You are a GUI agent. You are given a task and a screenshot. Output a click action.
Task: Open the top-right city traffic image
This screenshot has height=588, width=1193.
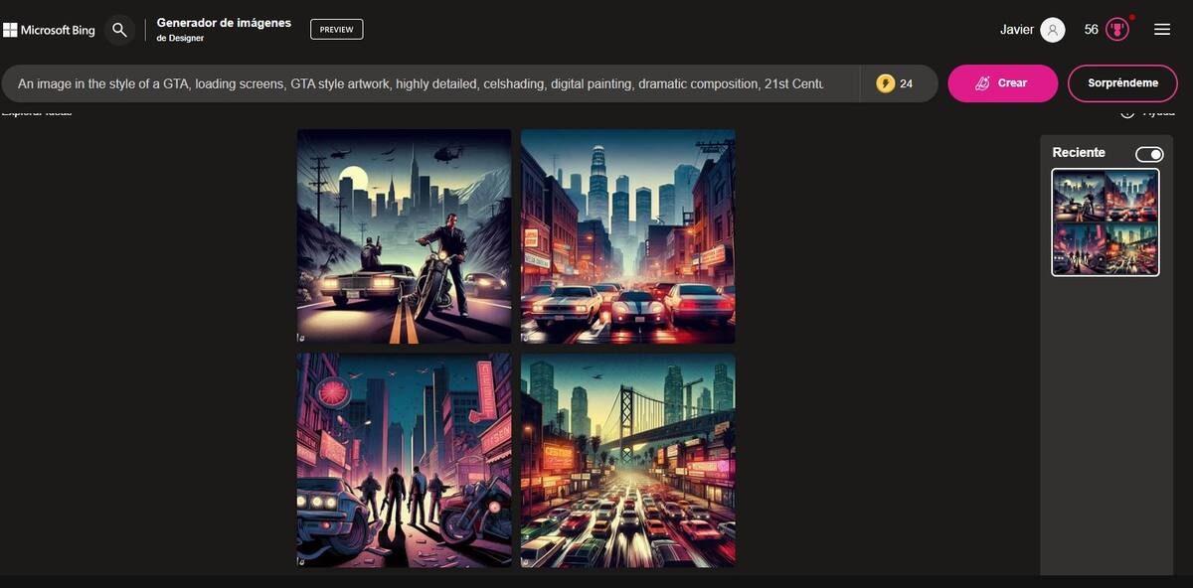(x=627, y=236)
